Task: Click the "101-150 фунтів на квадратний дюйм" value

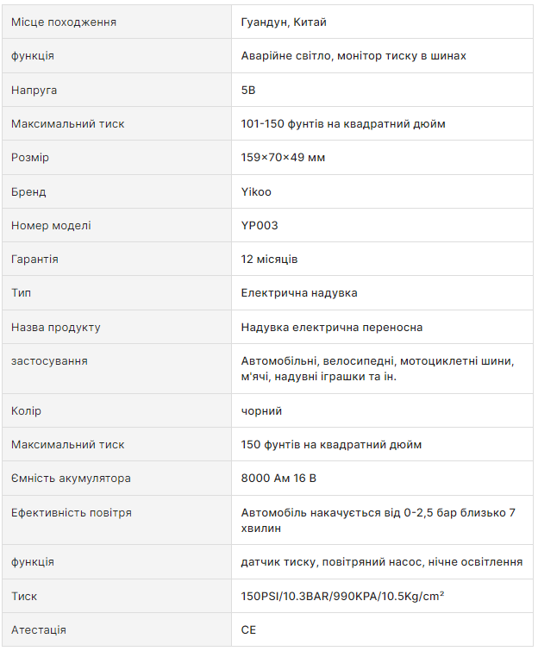Action: [343, 123]
